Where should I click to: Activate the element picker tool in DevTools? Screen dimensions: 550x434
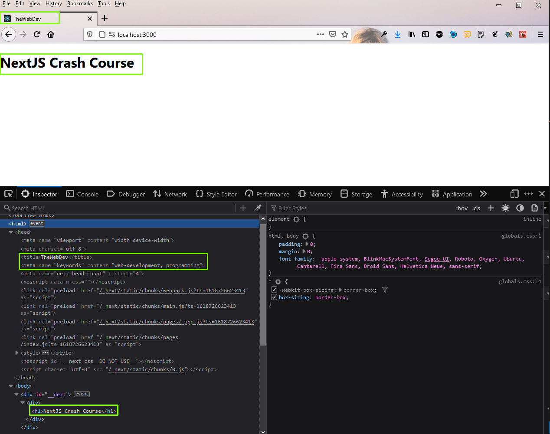8,194
